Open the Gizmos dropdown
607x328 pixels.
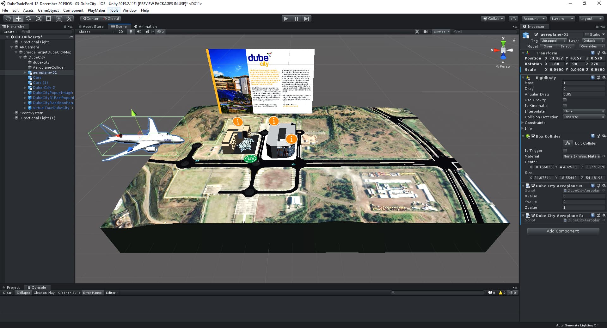pos(441,32)
